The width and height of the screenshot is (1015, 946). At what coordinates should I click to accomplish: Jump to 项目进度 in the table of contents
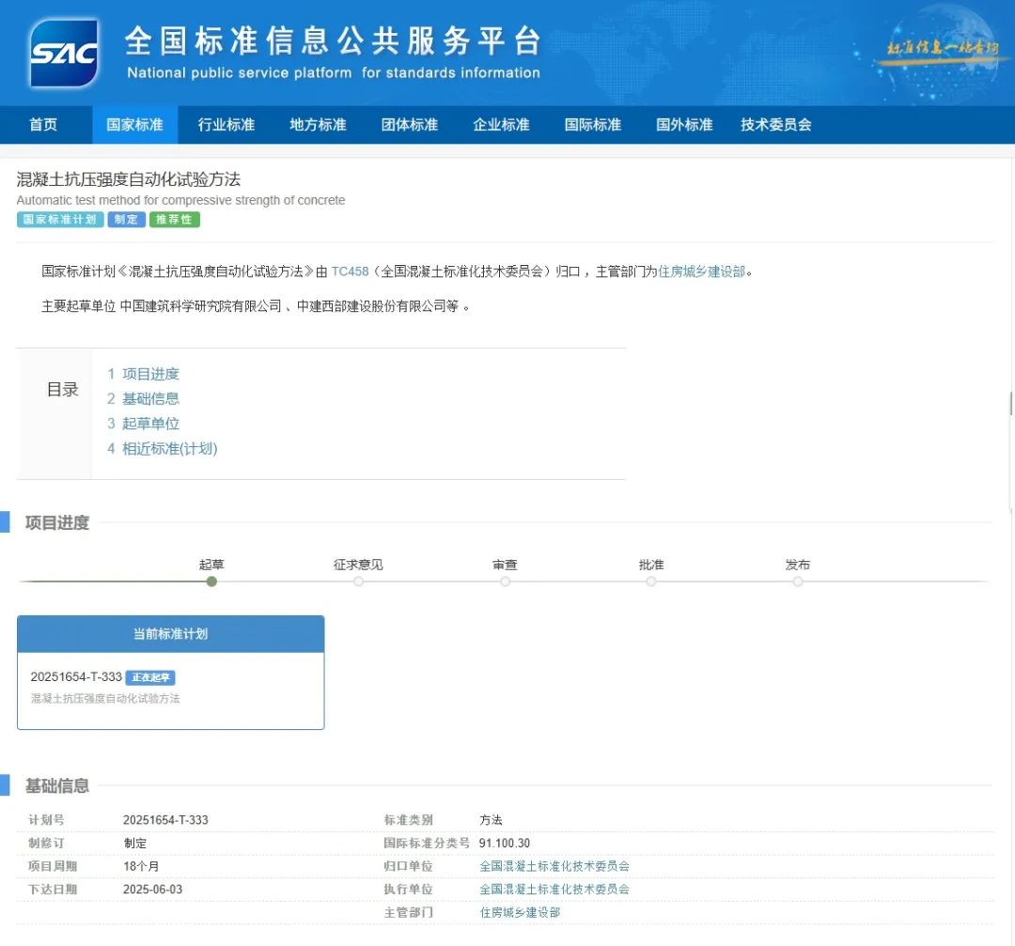(150, 374)
